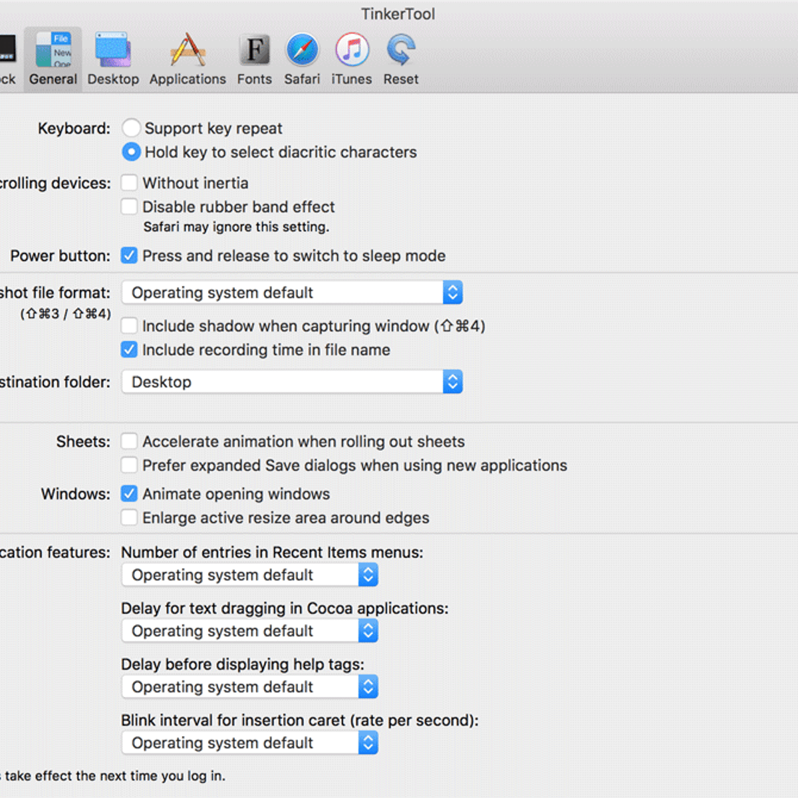The width and height of the screenshot is (798, 798).
Task: Expand the Recent Items entries dropdown
Action: point(250,575)
